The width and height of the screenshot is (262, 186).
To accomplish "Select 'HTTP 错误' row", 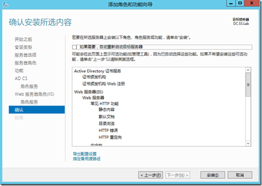I will pos(108,130).
